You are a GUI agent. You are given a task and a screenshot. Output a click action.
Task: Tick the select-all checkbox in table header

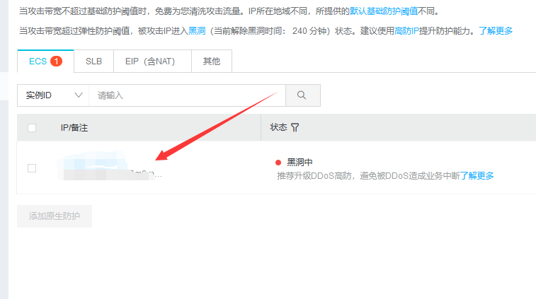tap(31, 128)
